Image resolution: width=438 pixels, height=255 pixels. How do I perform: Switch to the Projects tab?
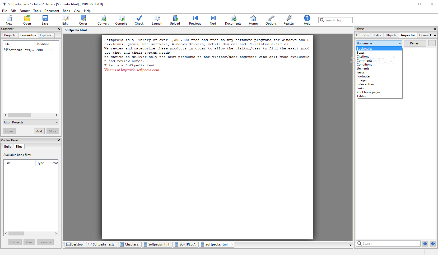tap(10, 35)
